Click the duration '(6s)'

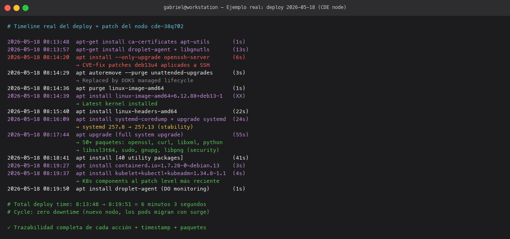coord(239,57)
